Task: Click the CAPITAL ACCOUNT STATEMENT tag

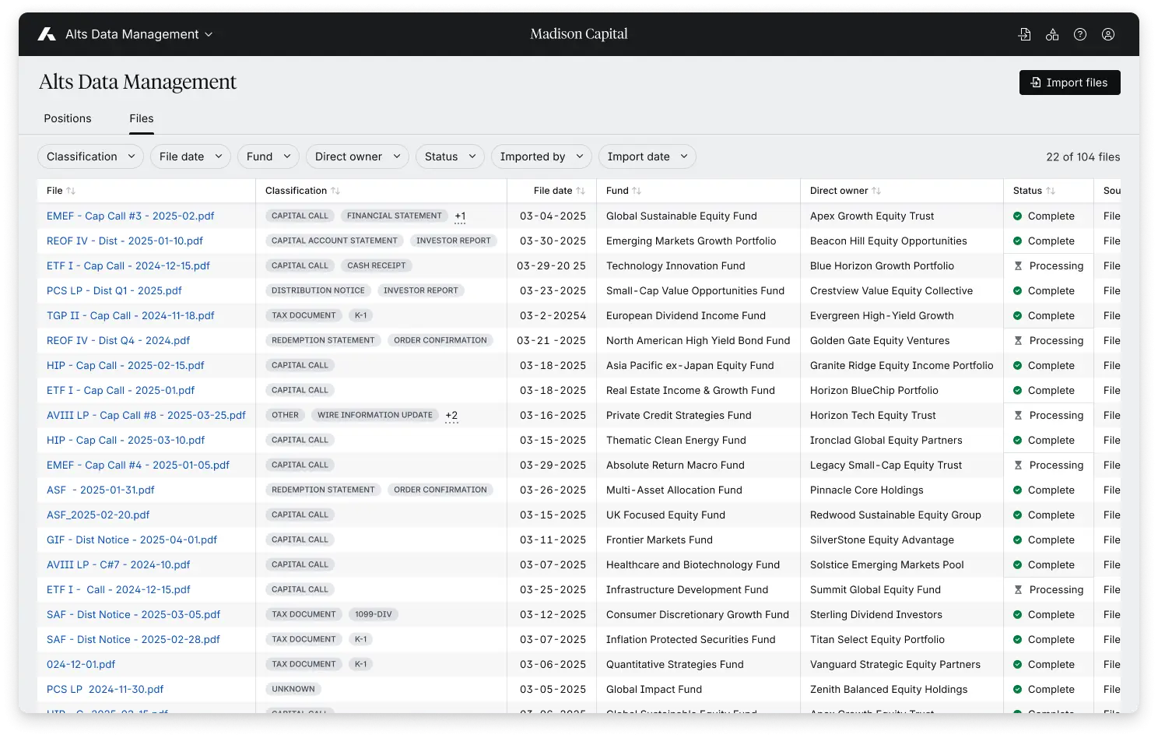Action: (x=335, y=241)
